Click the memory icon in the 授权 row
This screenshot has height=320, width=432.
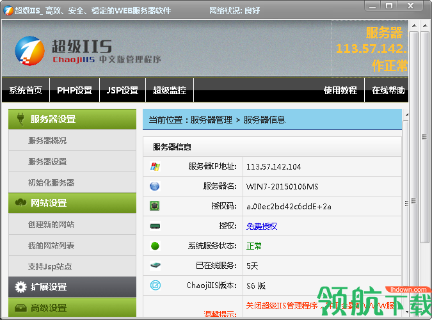[155, 226]
